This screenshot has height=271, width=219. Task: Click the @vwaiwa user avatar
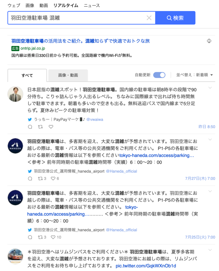coord(15,94)
